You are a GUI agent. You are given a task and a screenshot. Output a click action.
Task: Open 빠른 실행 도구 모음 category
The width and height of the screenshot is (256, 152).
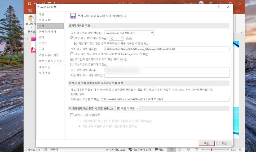pyautogui.click(x=50, y=61)
